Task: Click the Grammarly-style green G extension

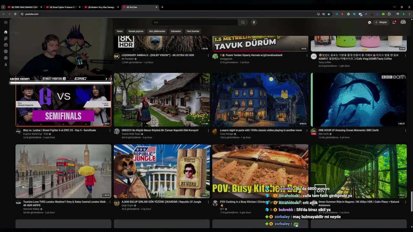Action: pyautogui.click(x=348, y=14)
